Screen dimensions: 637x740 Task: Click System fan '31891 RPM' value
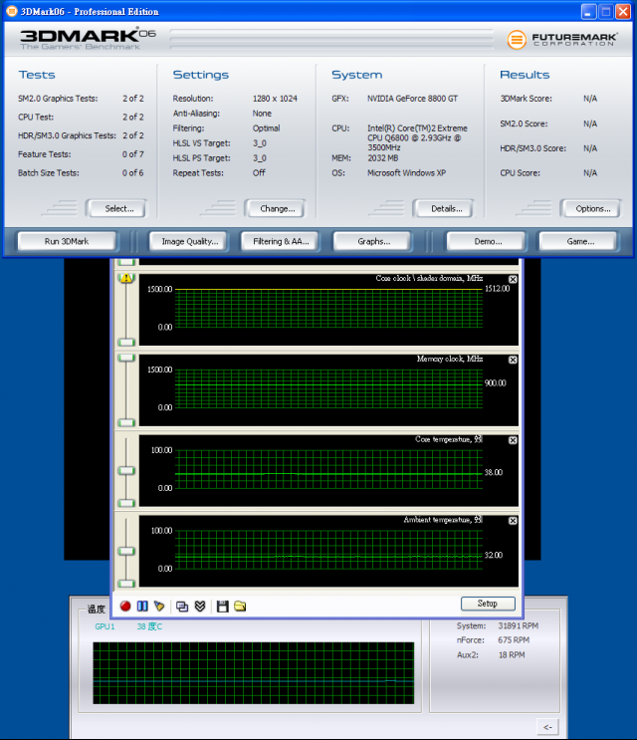coord(519,625)
